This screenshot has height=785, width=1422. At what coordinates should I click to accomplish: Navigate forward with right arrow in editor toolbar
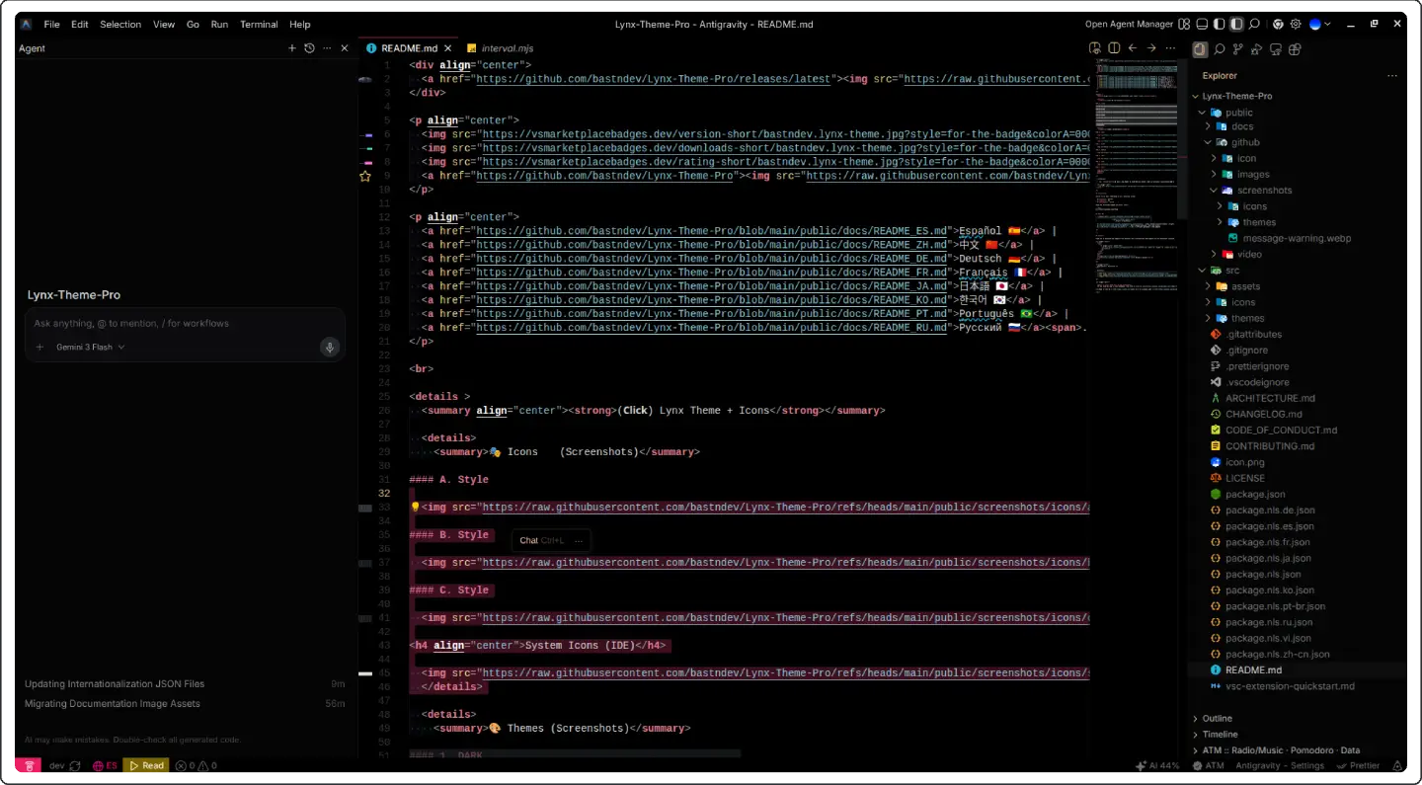[x=1151, y=47]
